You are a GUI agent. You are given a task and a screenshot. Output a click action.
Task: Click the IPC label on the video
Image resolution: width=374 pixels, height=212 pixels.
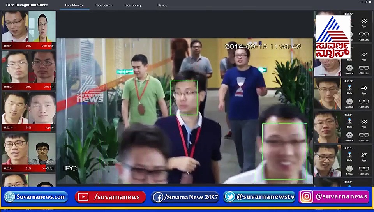(x=70, y=168)
